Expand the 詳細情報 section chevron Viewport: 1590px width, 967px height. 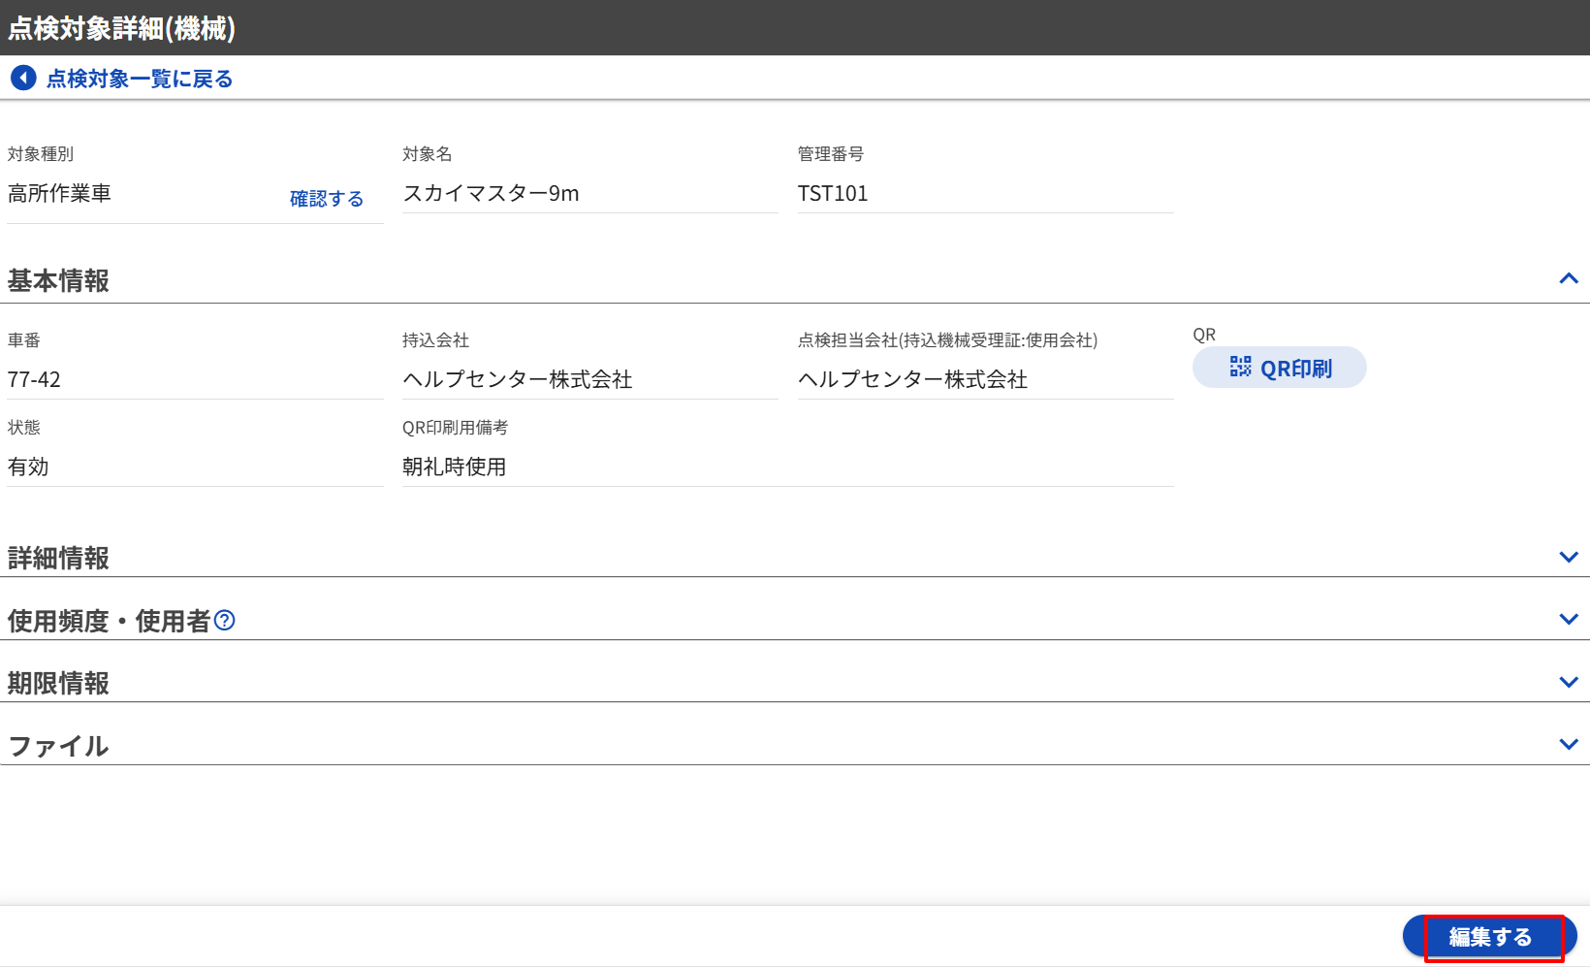(x=1568, y=557)
